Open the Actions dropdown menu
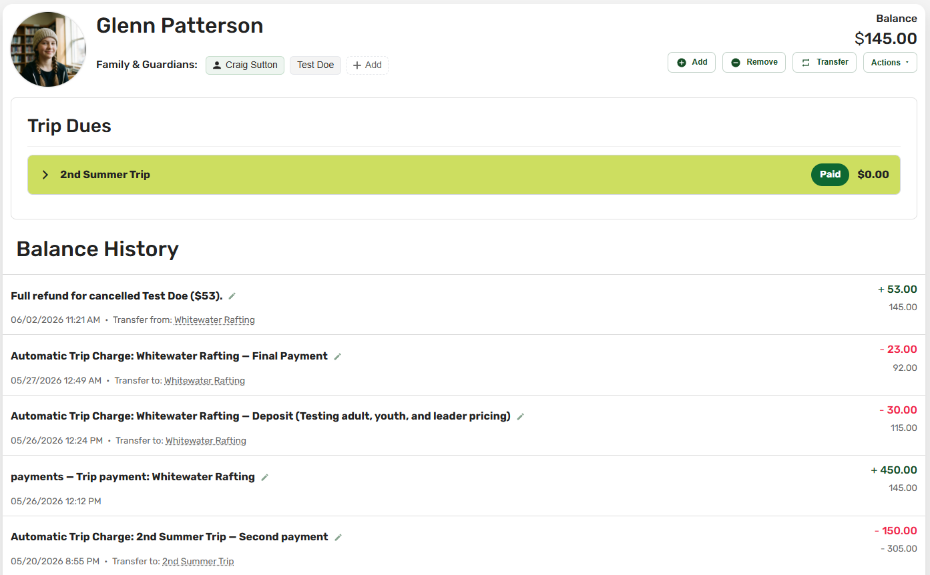930x575 pixels. point(890,62)
